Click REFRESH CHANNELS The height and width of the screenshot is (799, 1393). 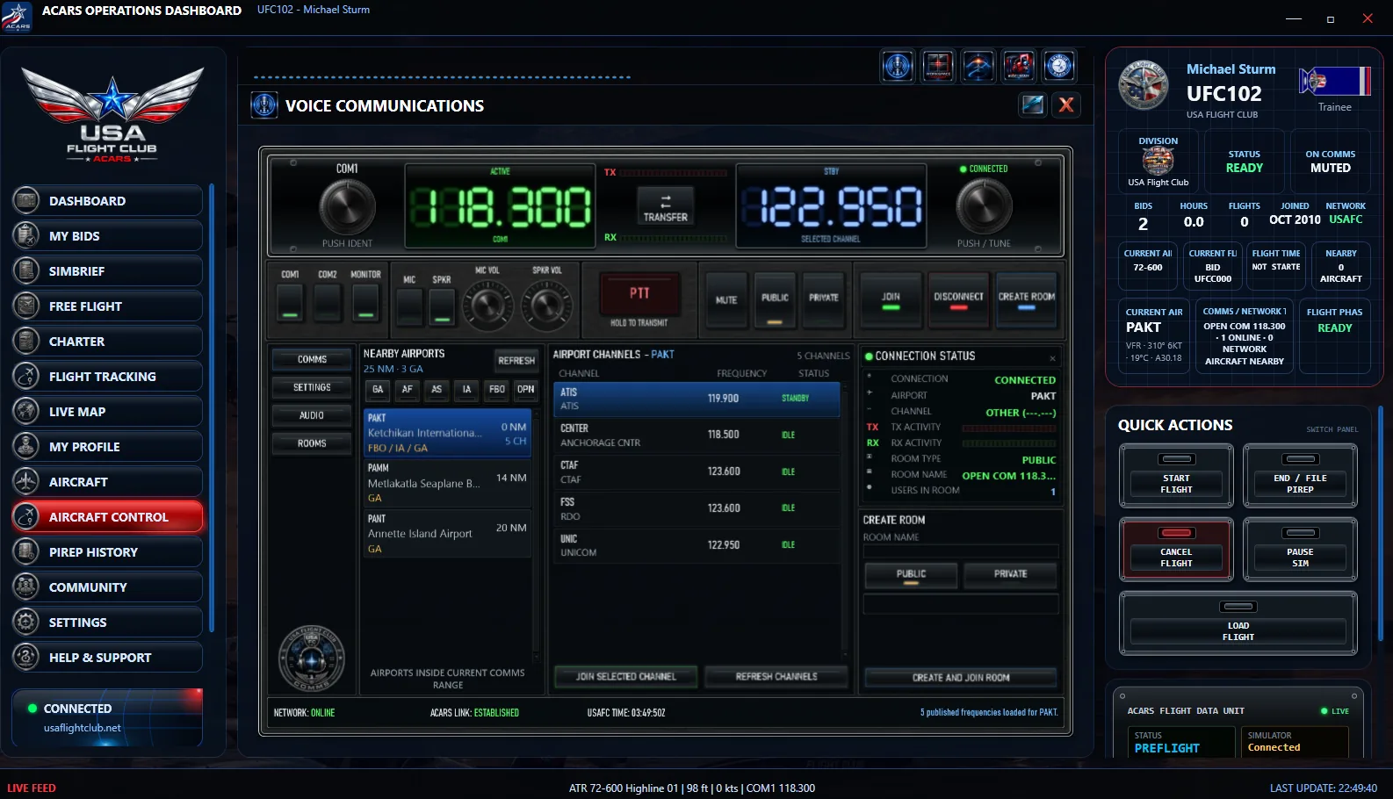776,677
